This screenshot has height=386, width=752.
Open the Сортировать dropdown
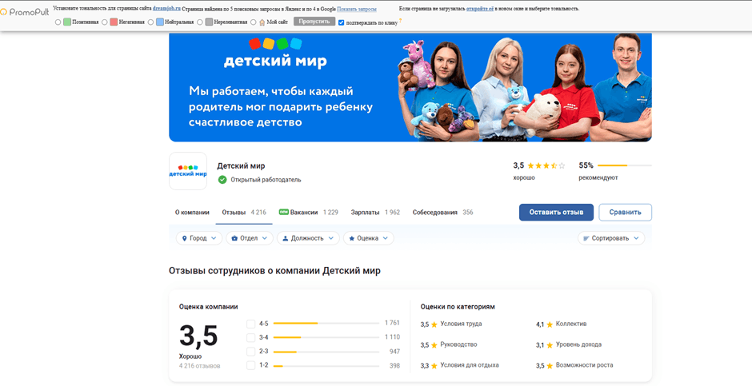pos(611,238)
